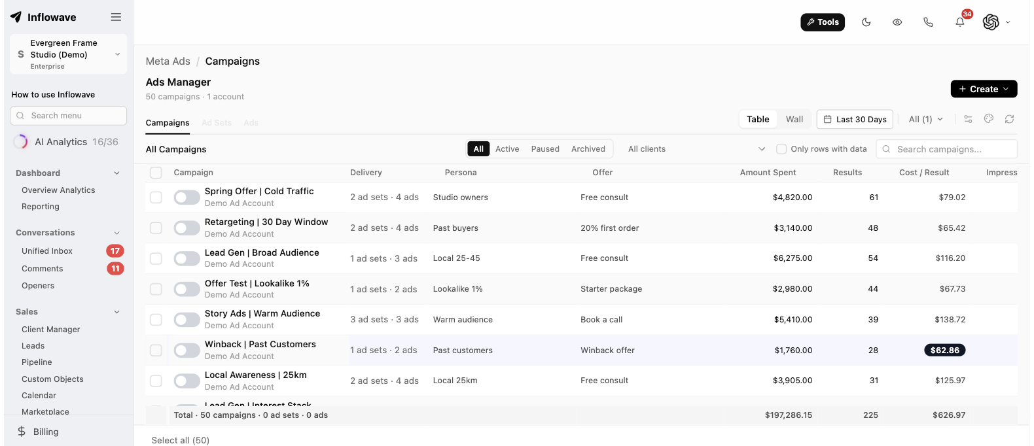Toggle Lead Gen Broad Audience switch
The height and width of the screenshot is (446, 1034).
pyautogui.click(x=187, y=258)
